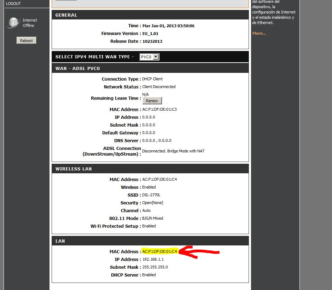
Task: Click the Internet Offline status text
Action: pyautogui.click(x=30, y=23)
